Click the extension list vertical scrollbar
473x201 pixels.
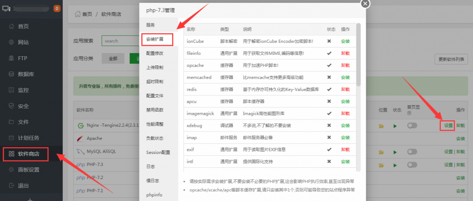point(358,55)
